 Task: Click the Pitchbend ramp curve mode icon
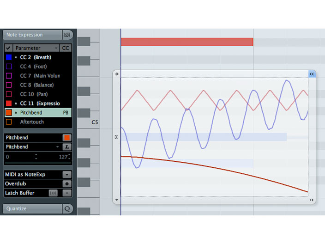(x=67, y=147)
